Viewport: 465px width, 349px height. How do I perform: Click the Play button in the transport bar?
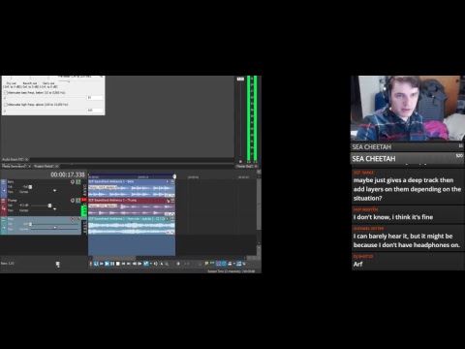(107, 264)
